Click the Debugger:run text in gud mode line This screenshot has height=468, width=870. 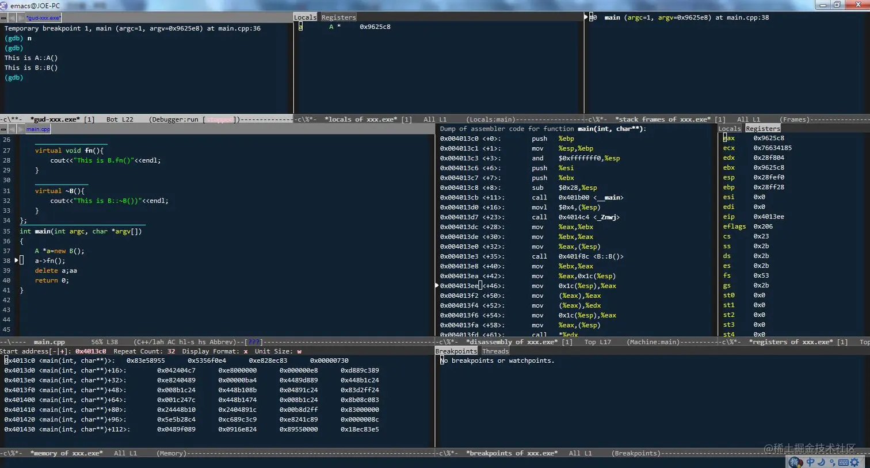174,120
